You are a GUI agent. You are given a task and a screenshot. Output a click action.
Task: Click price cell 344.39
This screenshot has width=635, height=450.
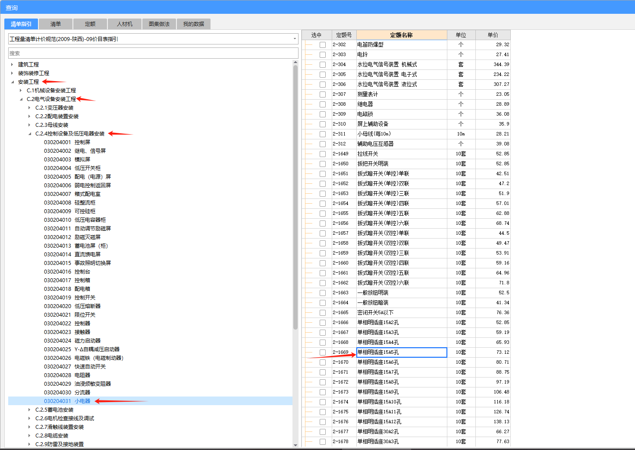493,64
